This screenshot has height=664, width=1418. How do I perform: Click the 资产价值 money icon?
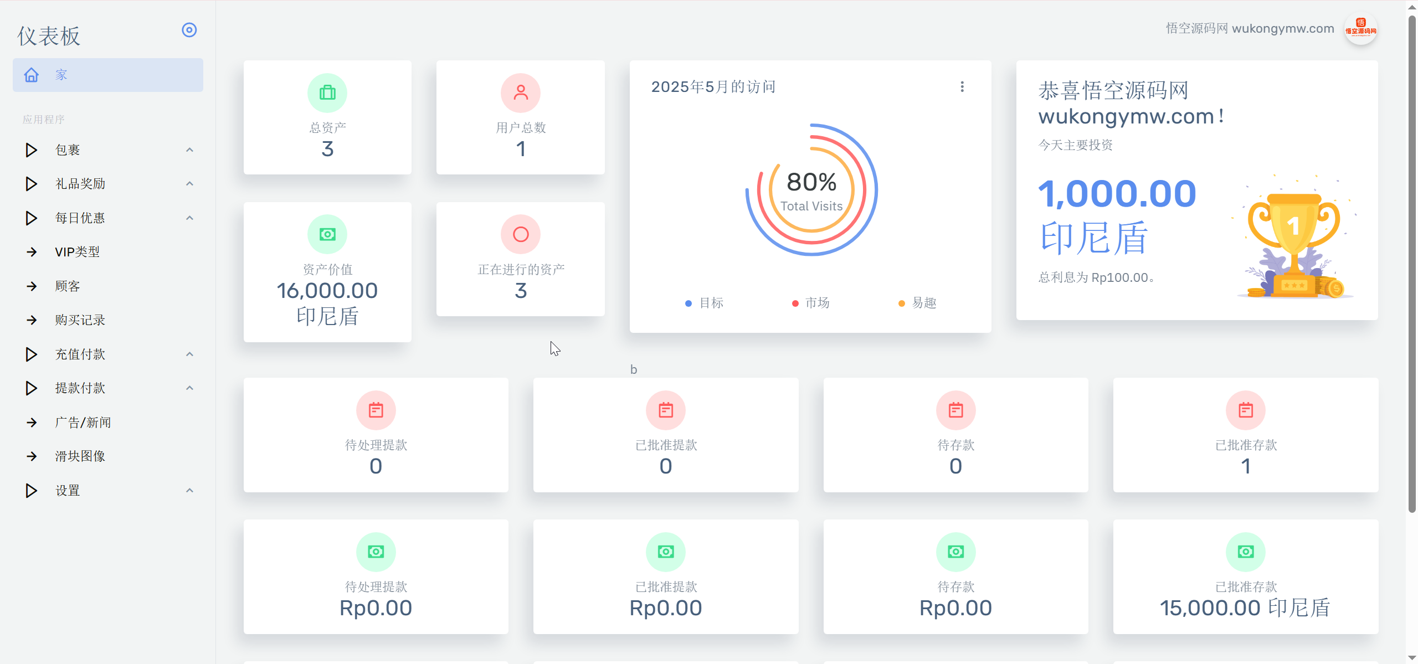[327, 235]
